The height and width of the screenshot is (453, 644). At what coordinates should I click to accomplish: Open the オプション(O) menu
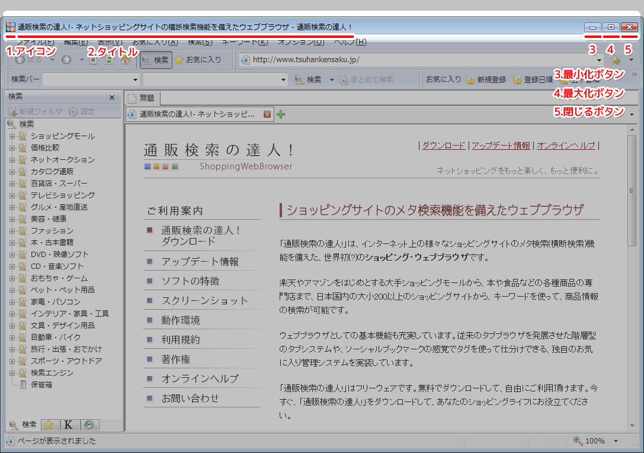(301, 42)
